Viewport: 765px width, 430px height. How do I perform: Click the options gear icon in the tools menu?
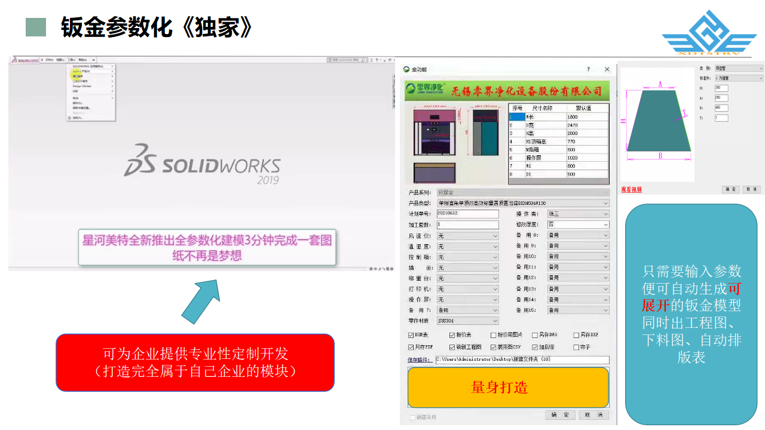pos(69,118)
